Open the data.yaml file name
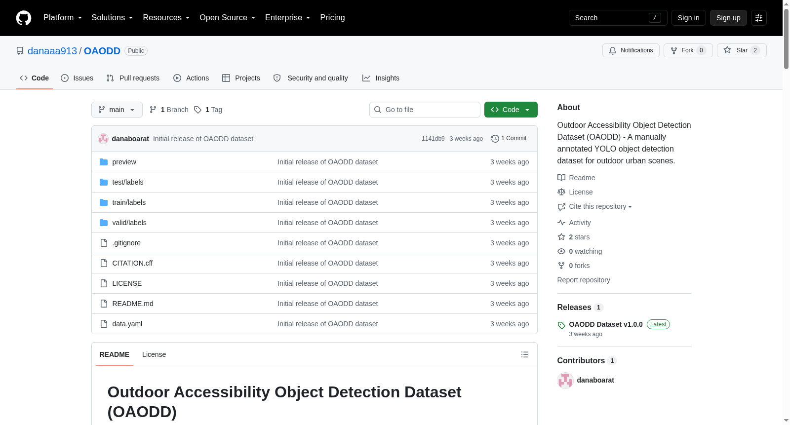 point(127,324)
